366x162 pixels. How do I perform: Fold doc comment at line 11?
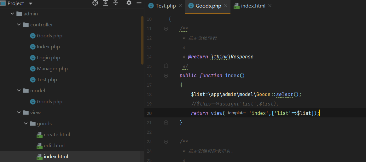(166, 29)
